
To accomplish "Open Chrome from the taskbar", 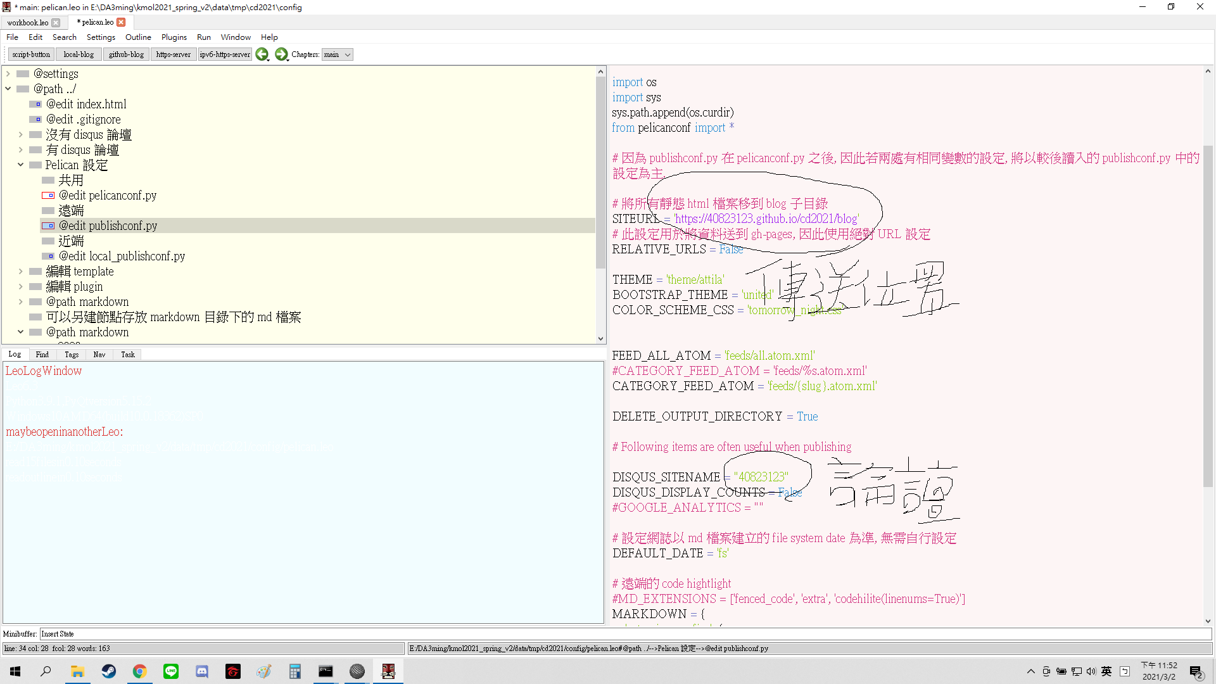I will [140, 671].
